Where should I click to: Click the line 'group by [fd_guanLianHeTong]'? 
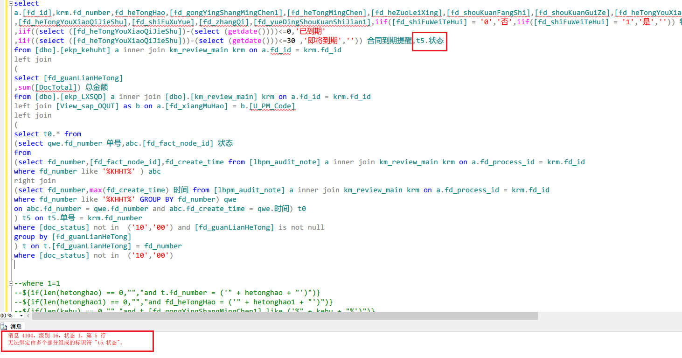(73, 237)
